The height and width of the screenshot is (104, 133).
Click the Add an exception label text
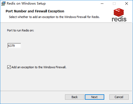[39, 67]
